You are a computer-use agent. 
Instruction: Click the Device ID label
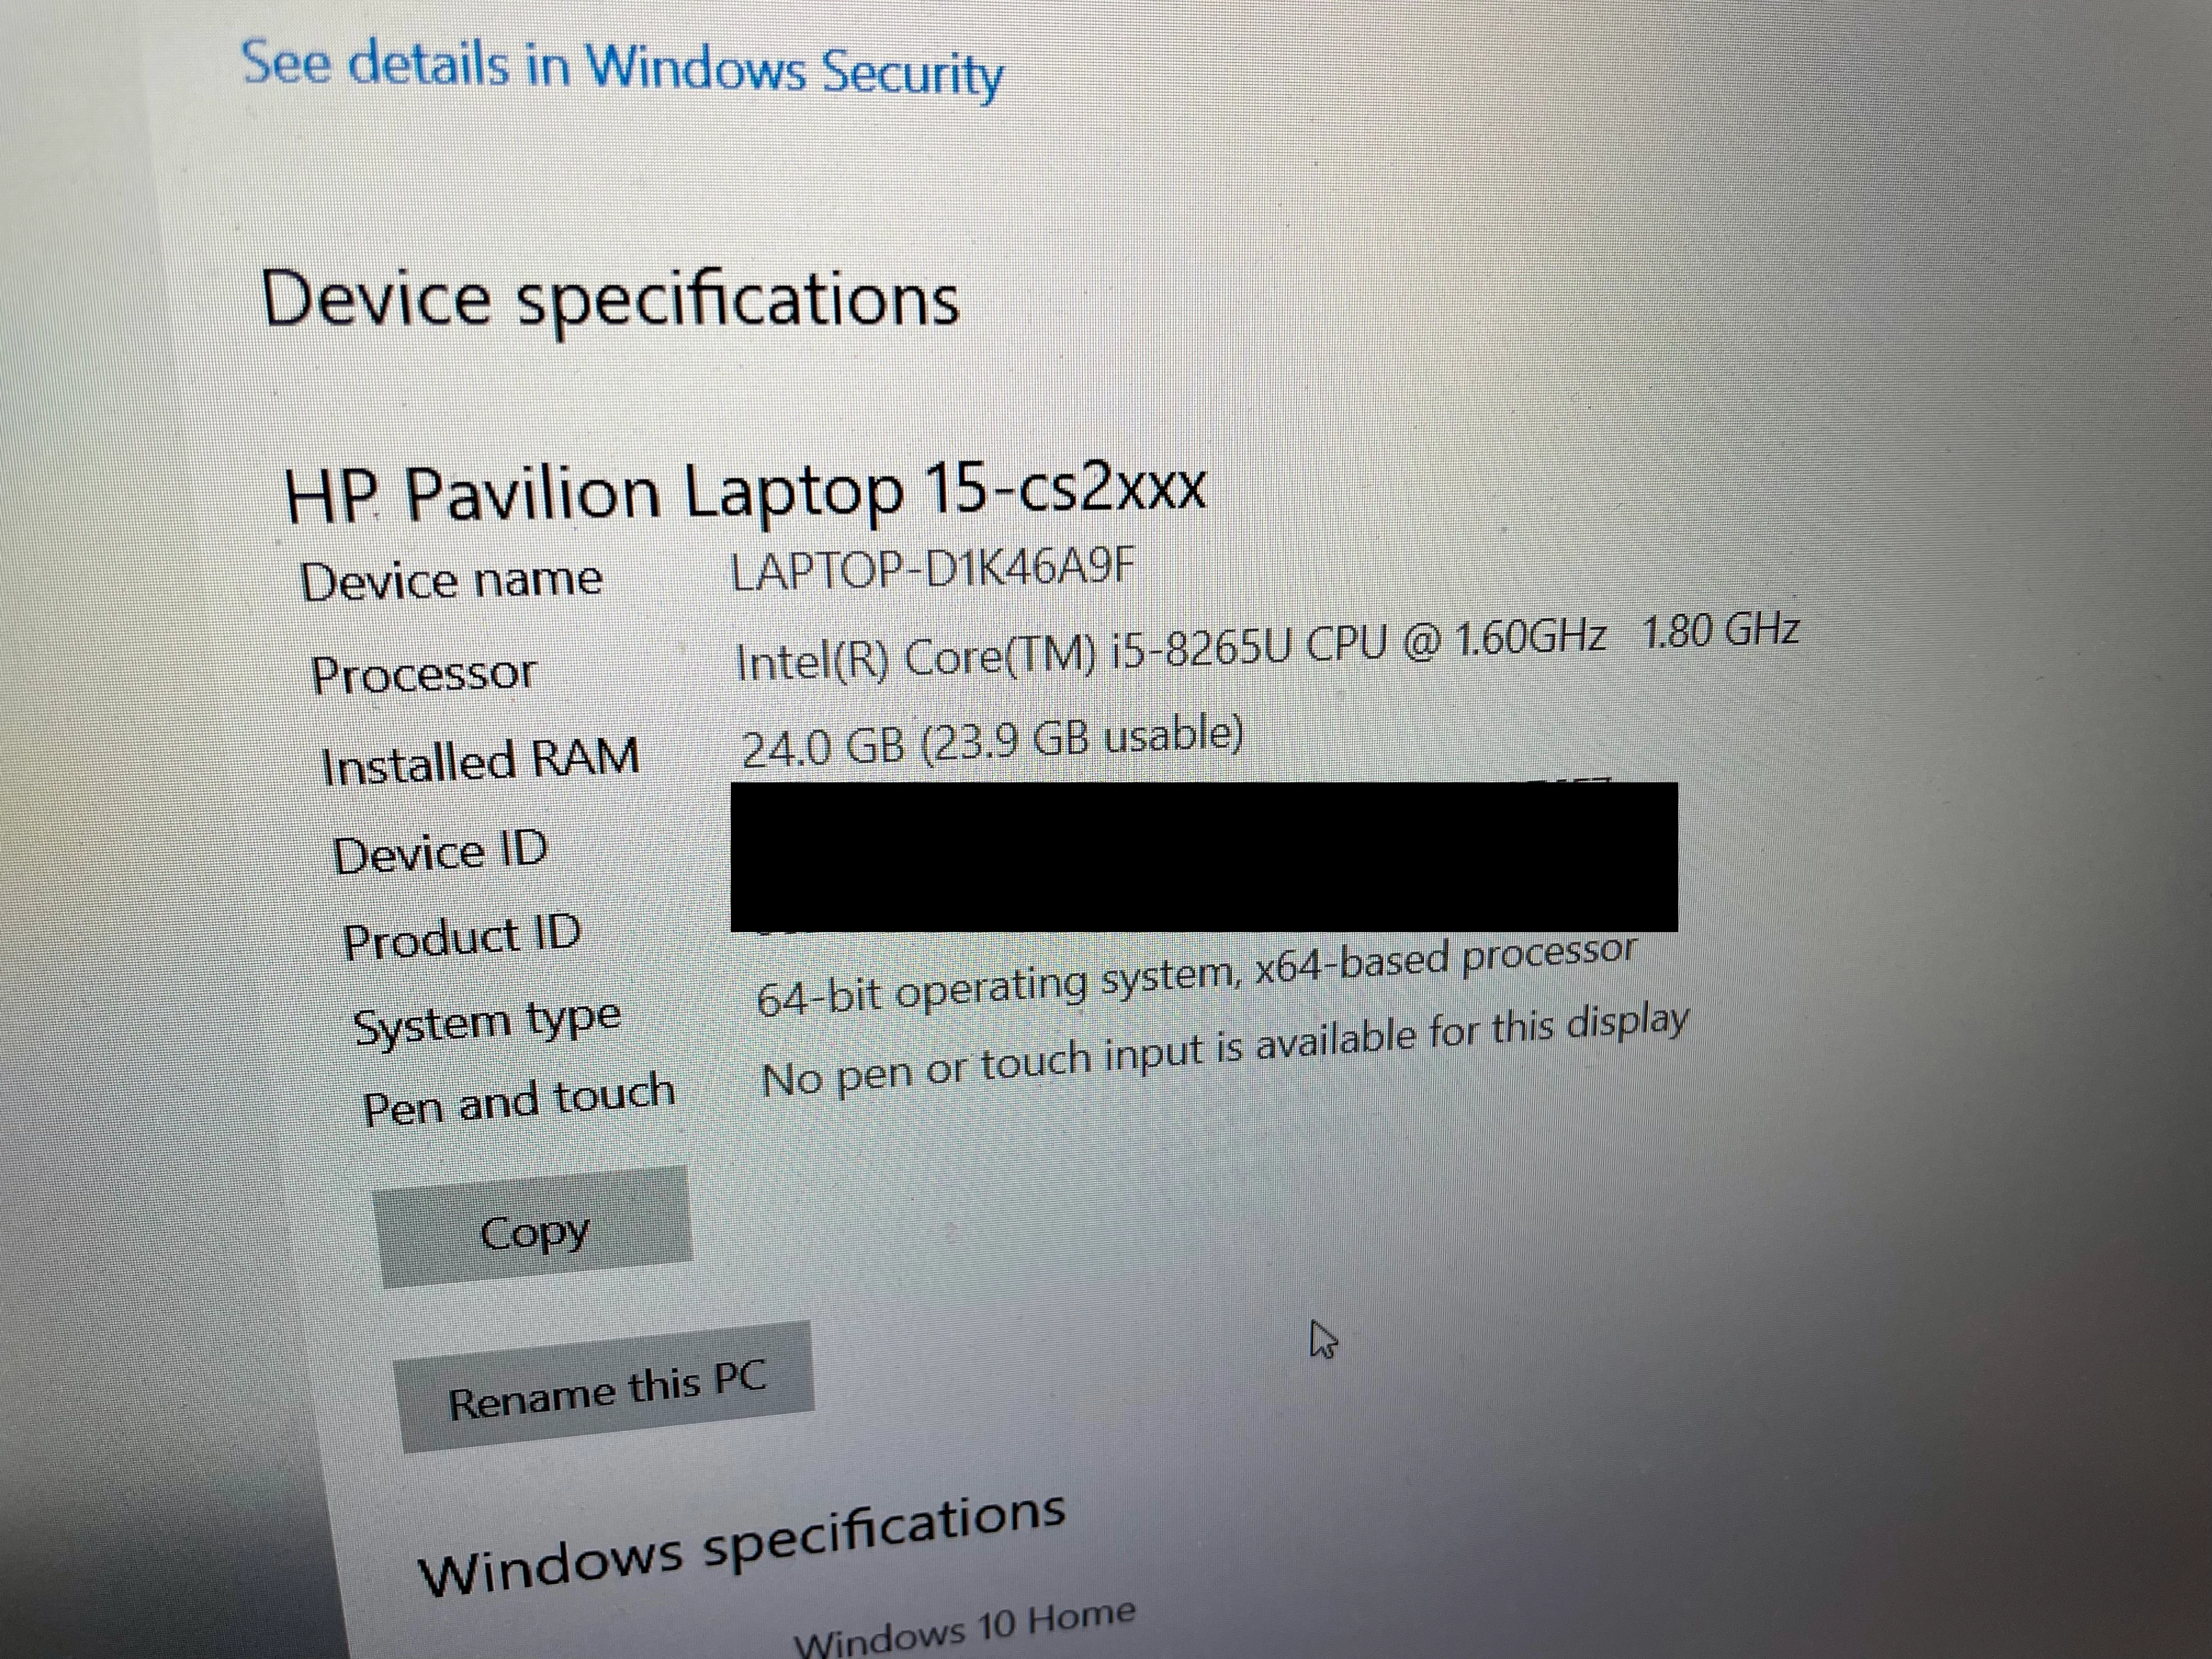tap(440, 853)
